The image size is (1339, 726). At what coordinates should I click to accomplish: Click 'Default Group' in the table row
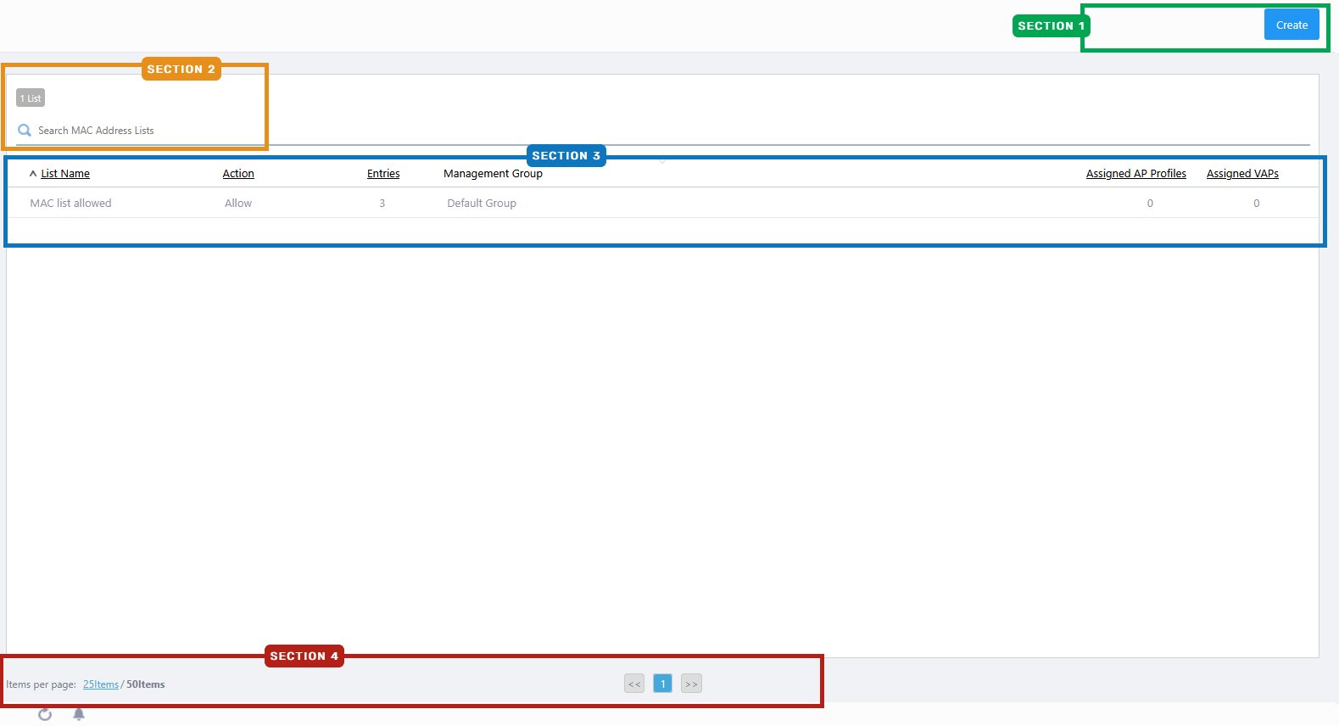pos(482,204)
